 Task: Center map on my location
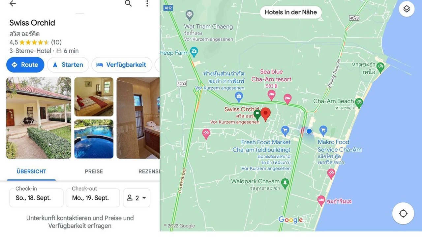coord(403,214)
